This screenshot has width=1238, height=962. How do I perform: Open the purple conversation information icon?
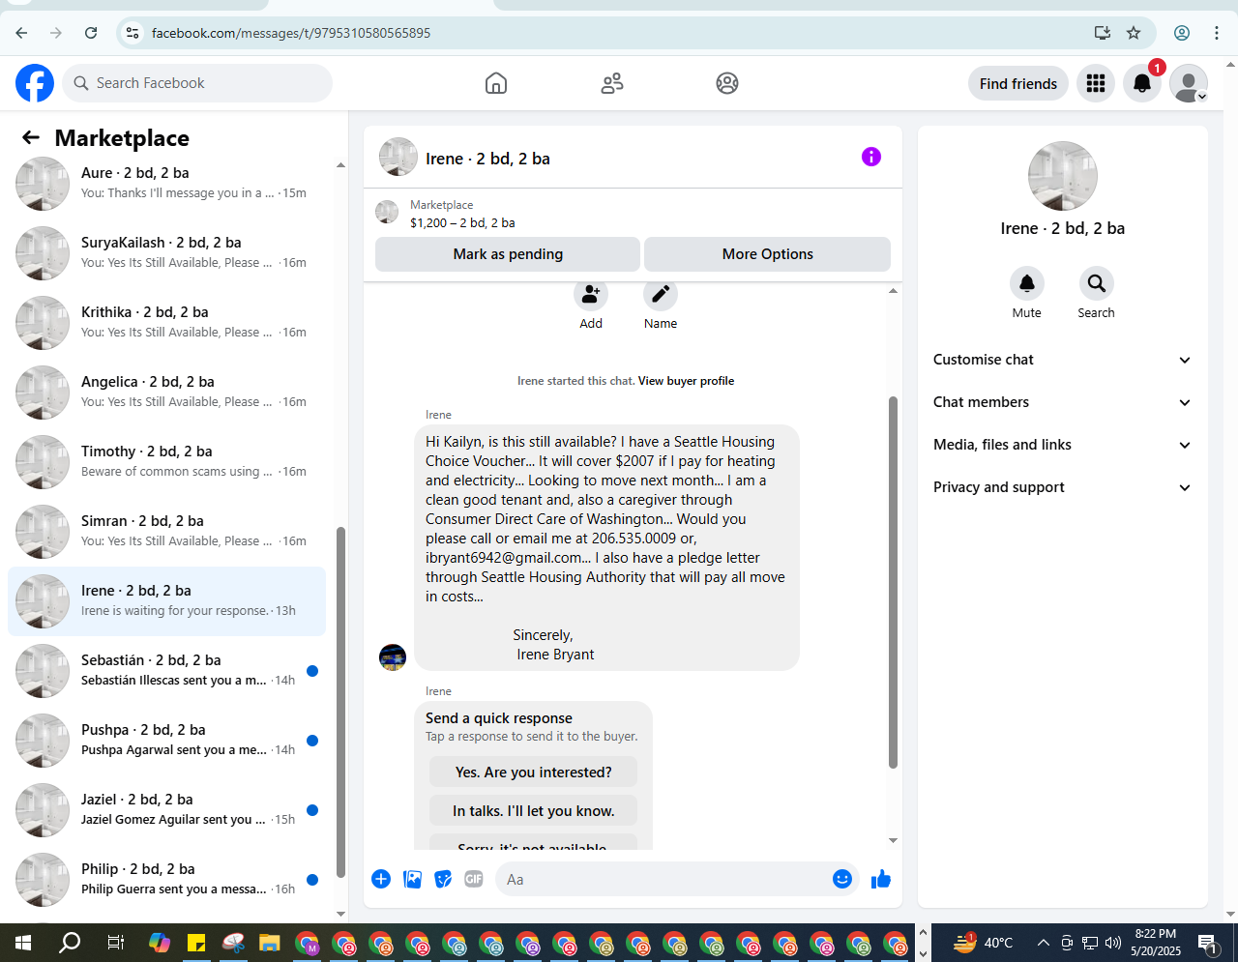point(871,157)
